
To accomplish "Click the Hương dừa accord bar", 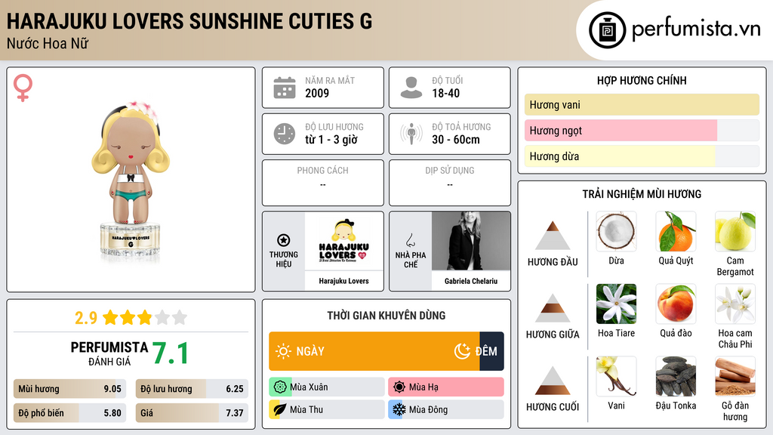I will (x=642, y=156).
